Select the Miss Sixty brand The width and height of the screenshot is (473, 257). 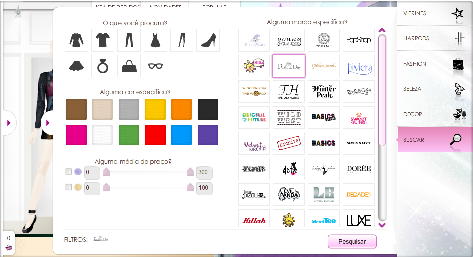click(x=359, y=143)
